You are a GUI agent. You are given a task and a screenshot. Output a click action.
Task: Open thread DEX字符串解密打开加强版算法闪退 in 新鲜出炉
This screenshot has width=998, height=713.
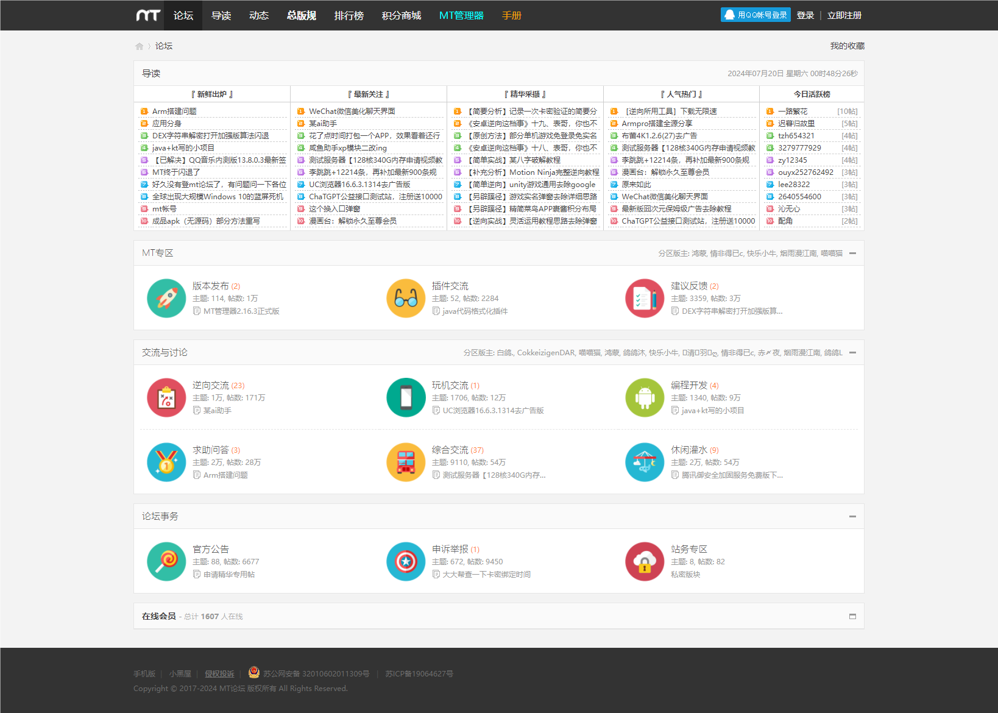click(x=211, y=135)
